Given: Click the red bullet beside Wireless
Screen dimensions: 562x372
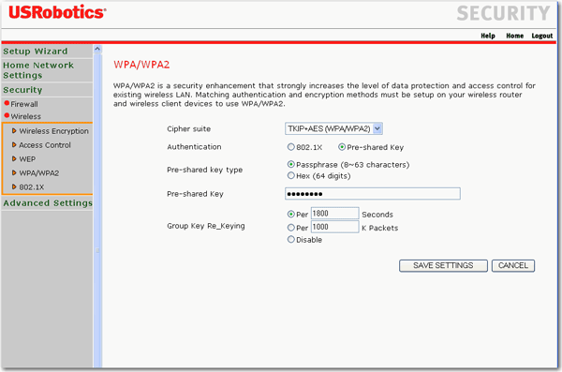Looking at the screenshot, I should [7, 115].
